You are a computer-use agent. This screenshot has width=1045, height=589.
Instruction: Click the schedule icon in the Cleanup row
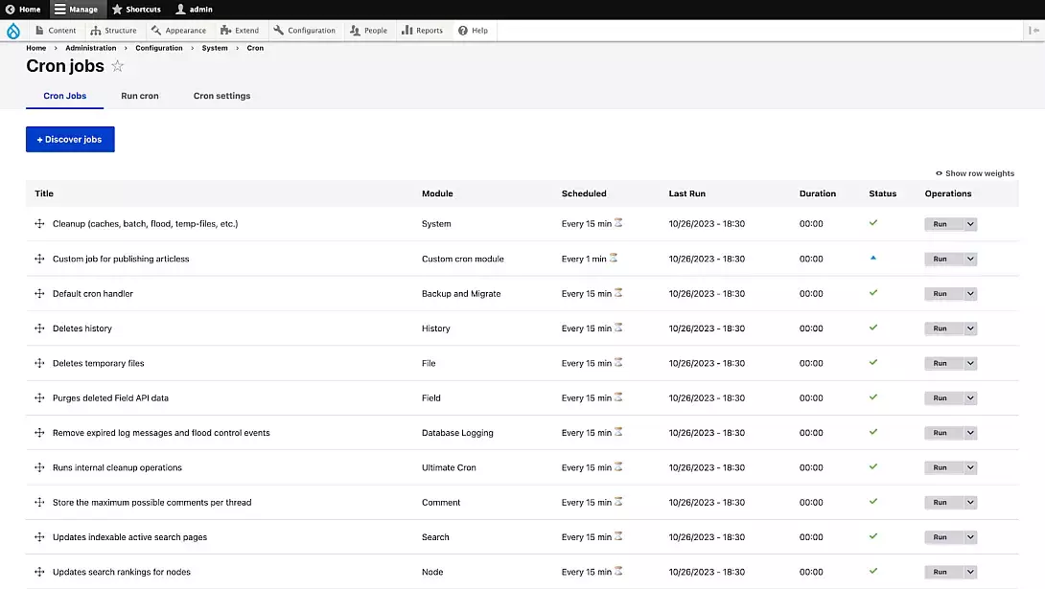coord(618,222)
